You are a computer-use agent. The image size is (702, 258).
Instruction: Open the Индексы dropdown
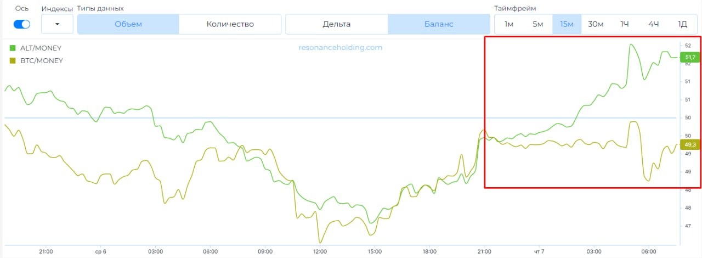57,24
